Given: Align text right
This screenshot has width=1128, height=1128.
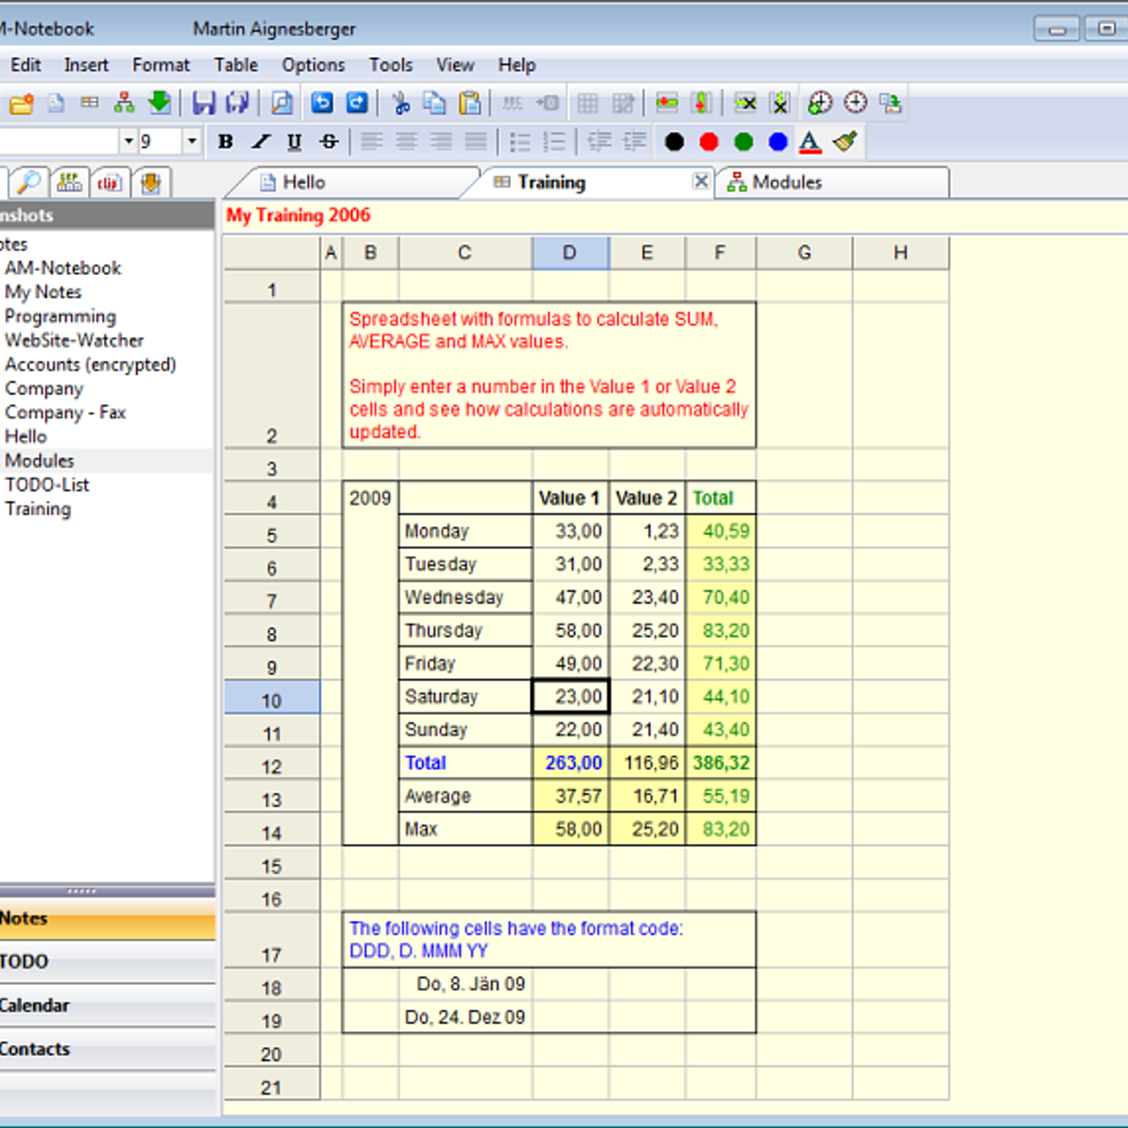Looking at the screenshot, I should (441, 142).
